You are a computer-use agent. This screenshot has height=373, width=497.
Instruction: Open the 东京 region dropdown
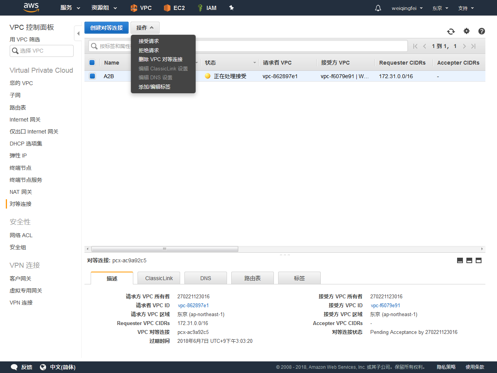click(440, 8)
